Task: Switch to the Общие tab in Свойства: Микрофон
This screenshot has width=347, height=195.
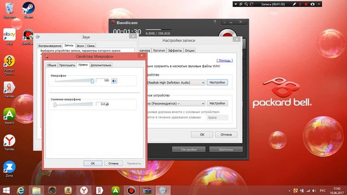Action: click(x=52, y=65)
